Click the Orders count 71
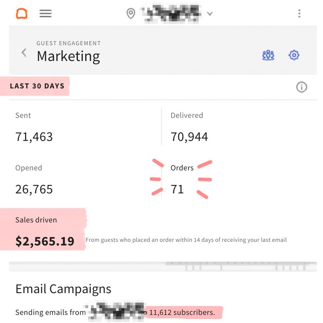The height and width of the screenshot is (323, 323). click(177, 189)
